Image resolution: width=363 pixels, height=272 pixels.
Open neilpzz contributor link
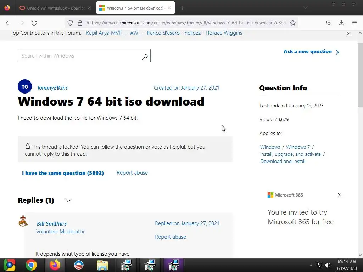(192, 33)
